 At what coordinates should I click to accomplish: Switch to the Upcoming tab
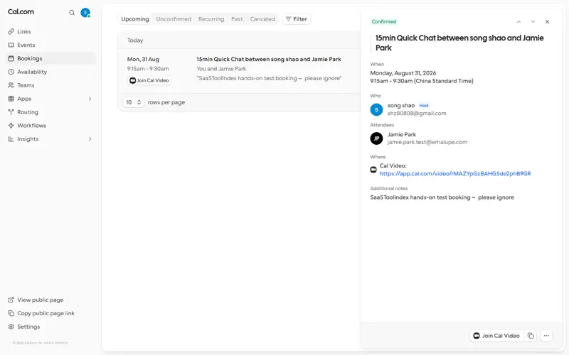click(135, 19)
